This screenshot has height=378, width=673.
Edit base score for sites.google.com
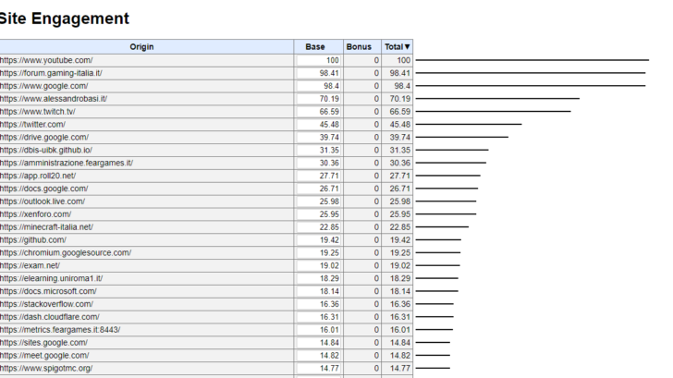(318, 343)
